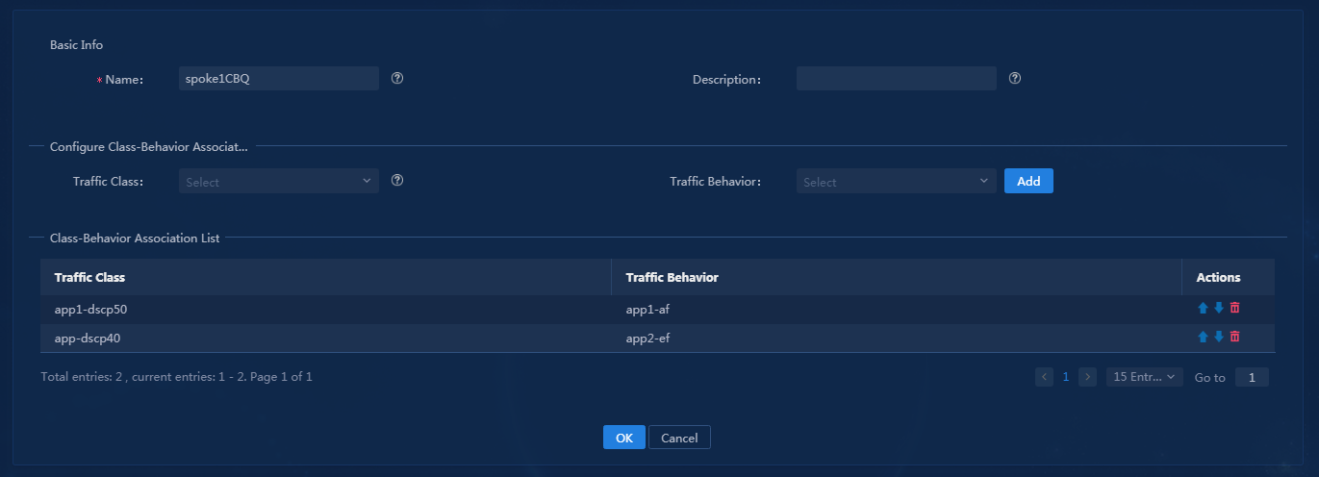The height and width of the screenshot is (477, 1319).
Task: Select the app1-dscp50 cell
Action: [x=325, y=309]
